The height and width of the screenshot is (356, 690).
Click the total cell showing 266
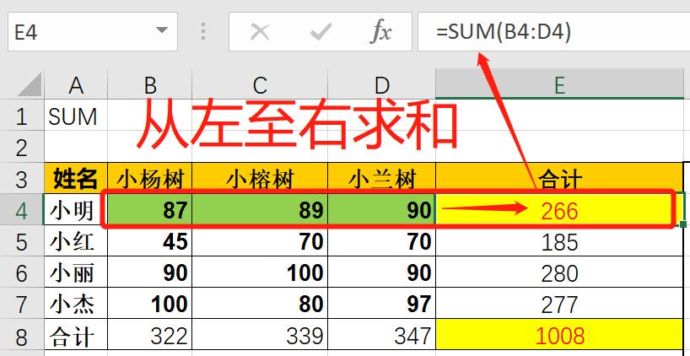pos(559,210)
